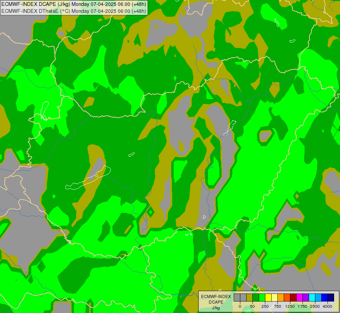Click the legend value 750
The width and height of the screenshot is (340, 313).
coord(277,306)
